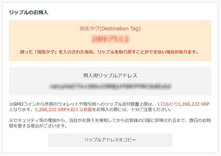Image resolution: width=221 pixels, height=156 pixels.
Task: Click the 間を要する場合がございます line
Action: 38,126
